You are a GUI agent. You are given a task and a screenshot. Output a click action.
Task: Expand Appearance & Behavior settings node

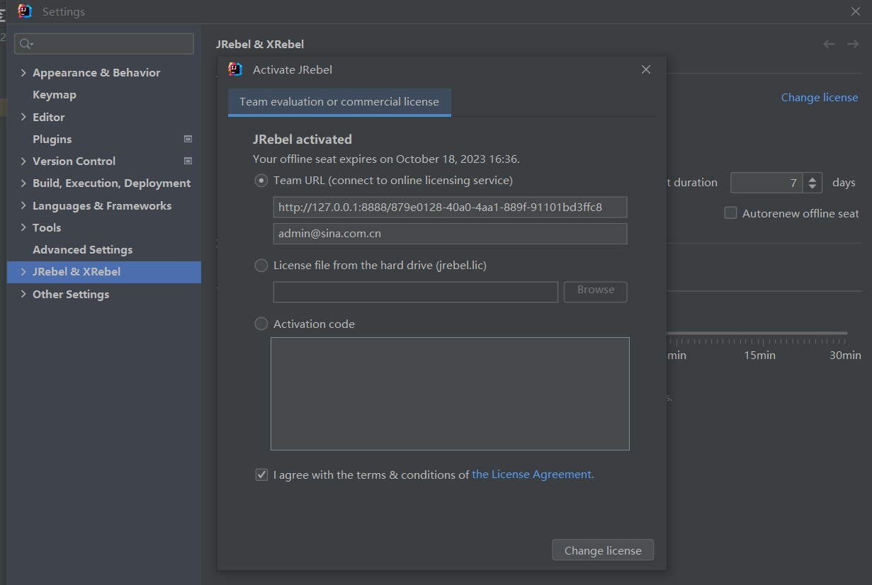click(x=23, y=73)
